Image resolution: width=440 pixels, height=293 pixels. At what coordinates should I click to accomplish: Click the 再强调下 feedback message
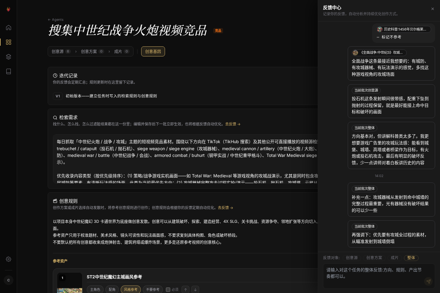click(x=391, y=234)
